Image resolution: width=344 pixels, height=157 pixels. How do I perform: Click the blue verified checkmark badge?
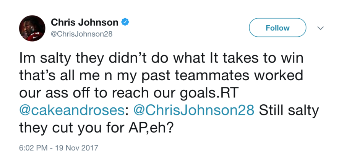tap(125, 22)
